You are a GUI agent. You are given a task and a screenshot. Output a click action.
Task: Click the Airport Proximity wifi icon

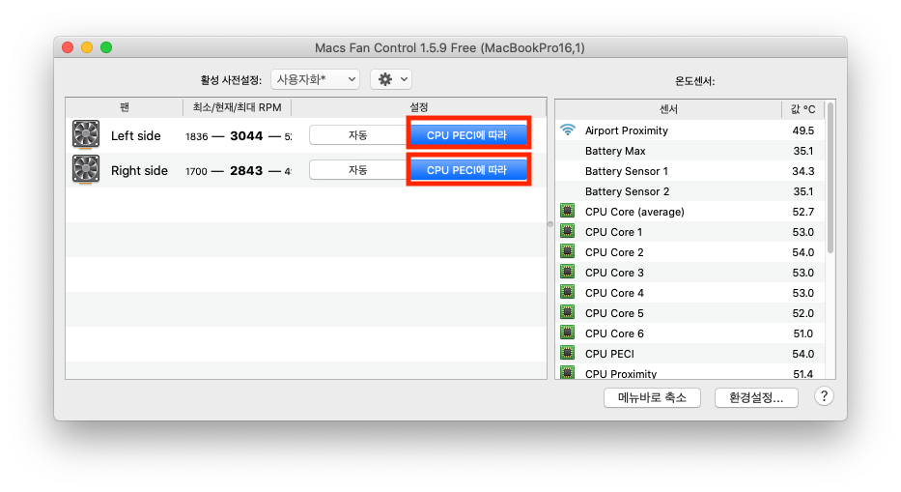tap(568, 130)
